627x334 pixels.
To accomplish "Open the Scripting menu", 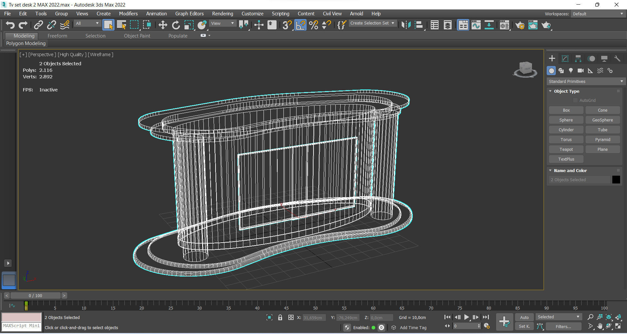I will coord(280,14).
